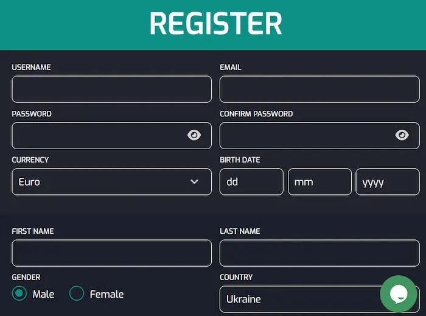
Task: Focus the yyyy birth year field
Action: click(x=388, y=182)
